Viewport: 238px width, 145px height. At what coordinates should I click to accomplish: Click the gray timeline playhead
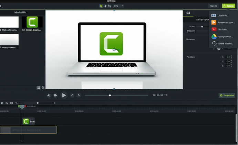click(x=22, y=107)
